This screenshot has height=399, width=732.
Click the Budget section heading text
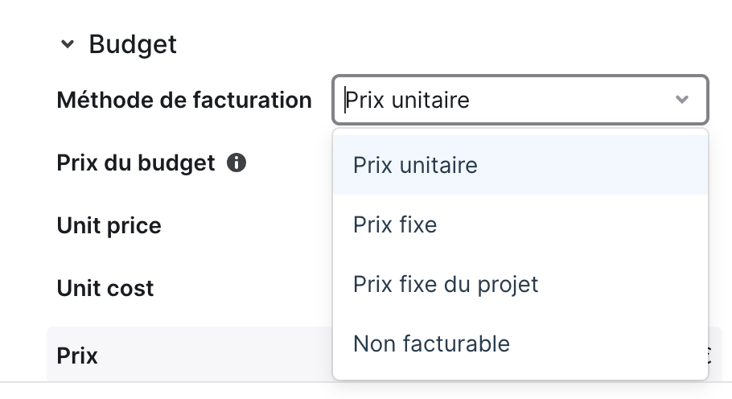[x=133, y=44]
